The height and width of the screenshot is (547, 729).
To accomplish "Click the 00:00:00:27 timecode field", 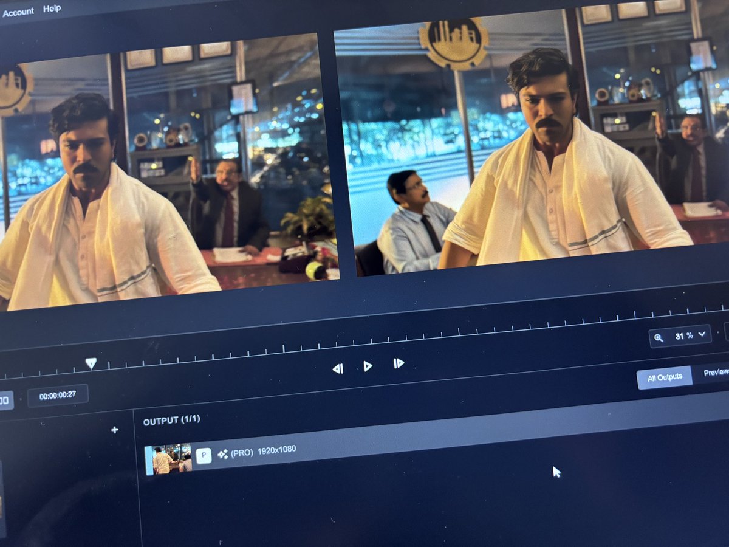I will 58,396.
